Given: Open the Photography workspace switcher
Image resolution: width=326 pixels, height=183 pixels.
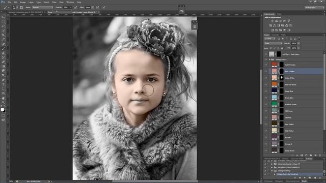Looking at the screenshot, I should [314, 8].
